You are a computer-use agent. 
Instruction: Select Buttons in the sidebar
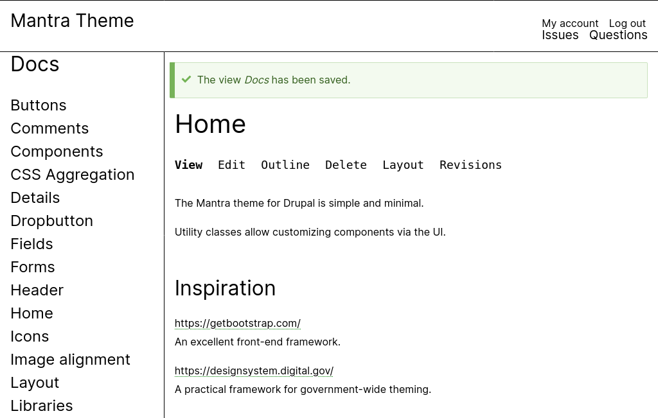coord(39,105)
